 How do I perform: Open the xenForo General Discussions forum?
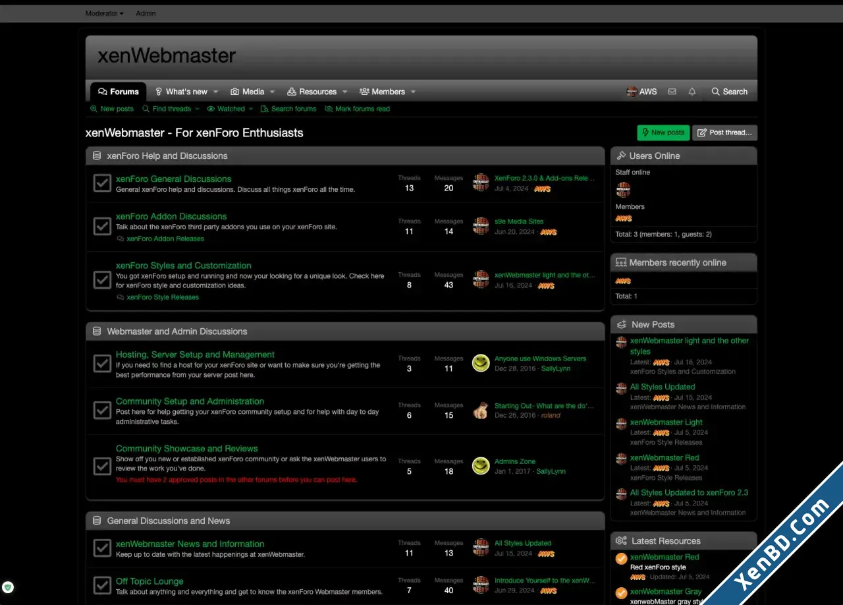click(174, 179)
